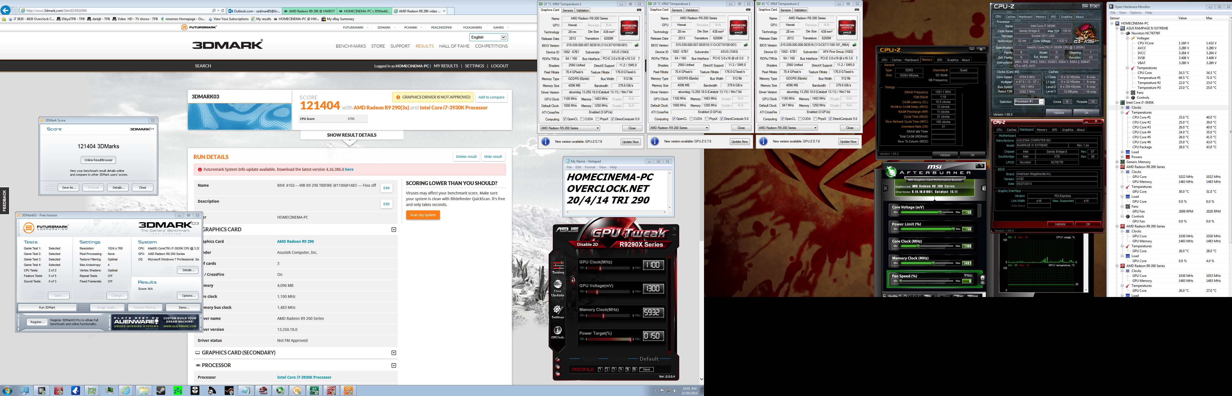Open the Steam icon on the taskbar

pos(161,390)
